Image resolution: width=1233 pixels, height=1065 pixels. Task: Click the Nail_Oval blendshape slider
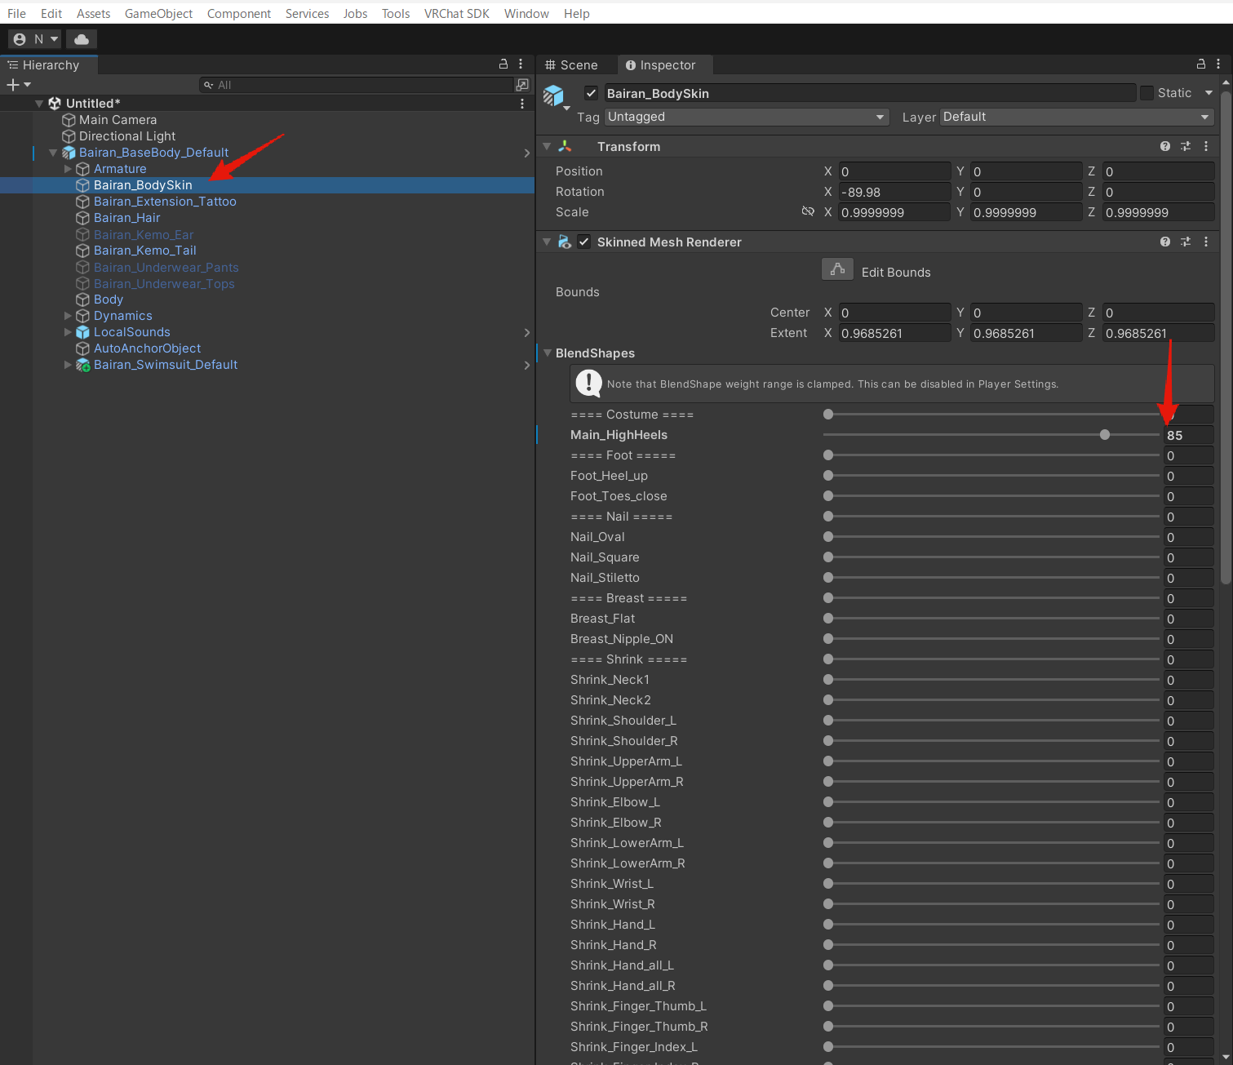(x=991, y=537)
